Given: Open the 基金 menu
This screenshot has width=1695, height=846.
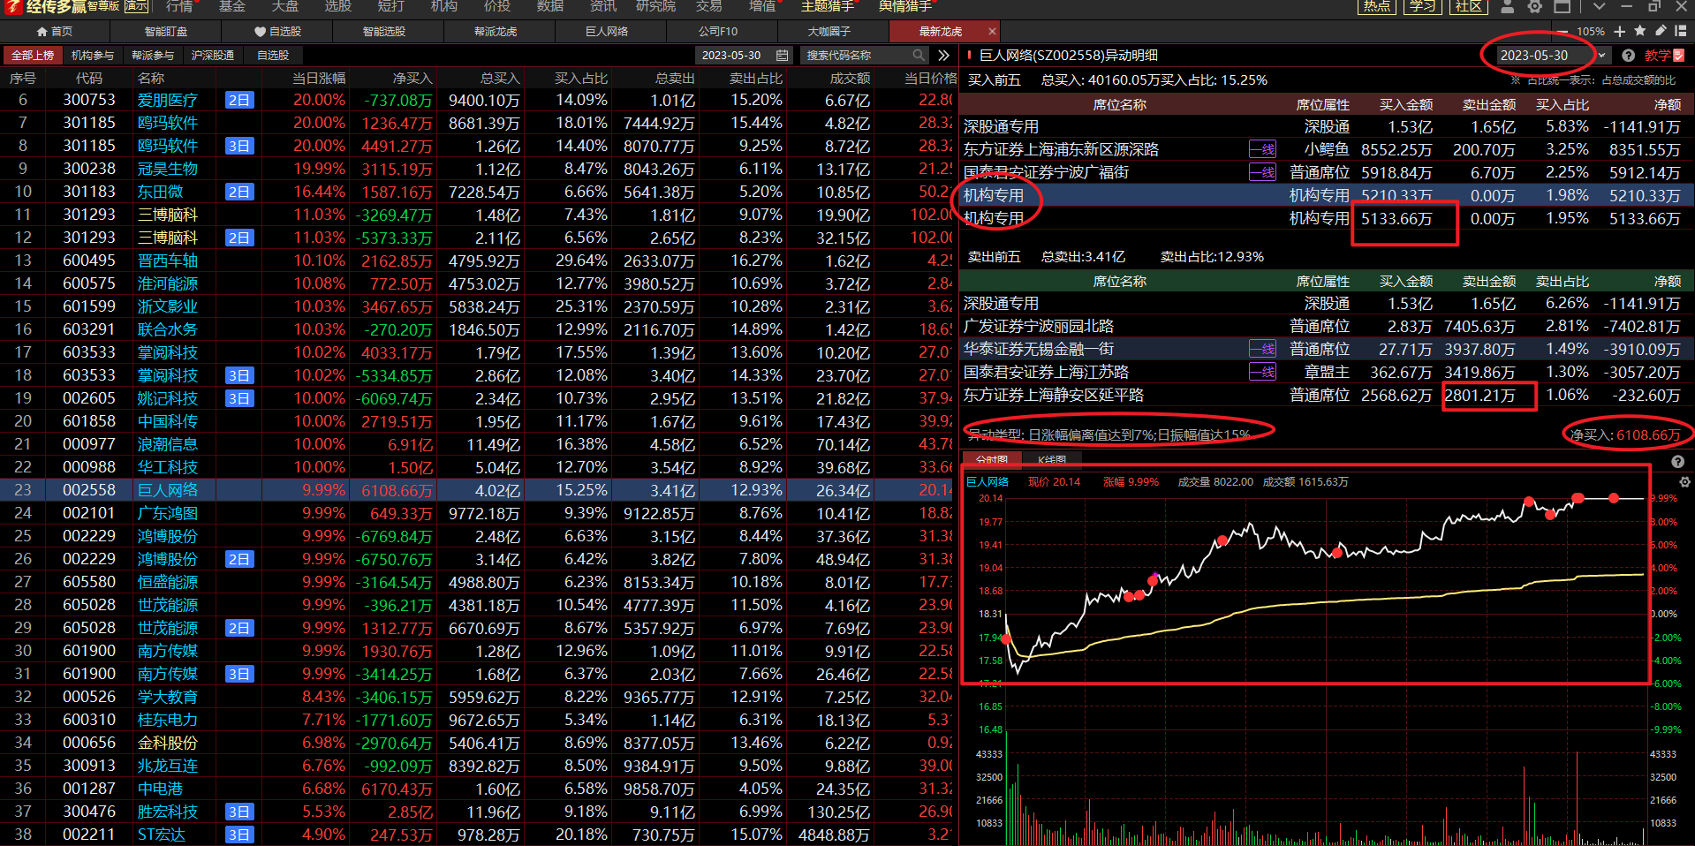Looking at the screenshot, I should click(x=232, y=6).
